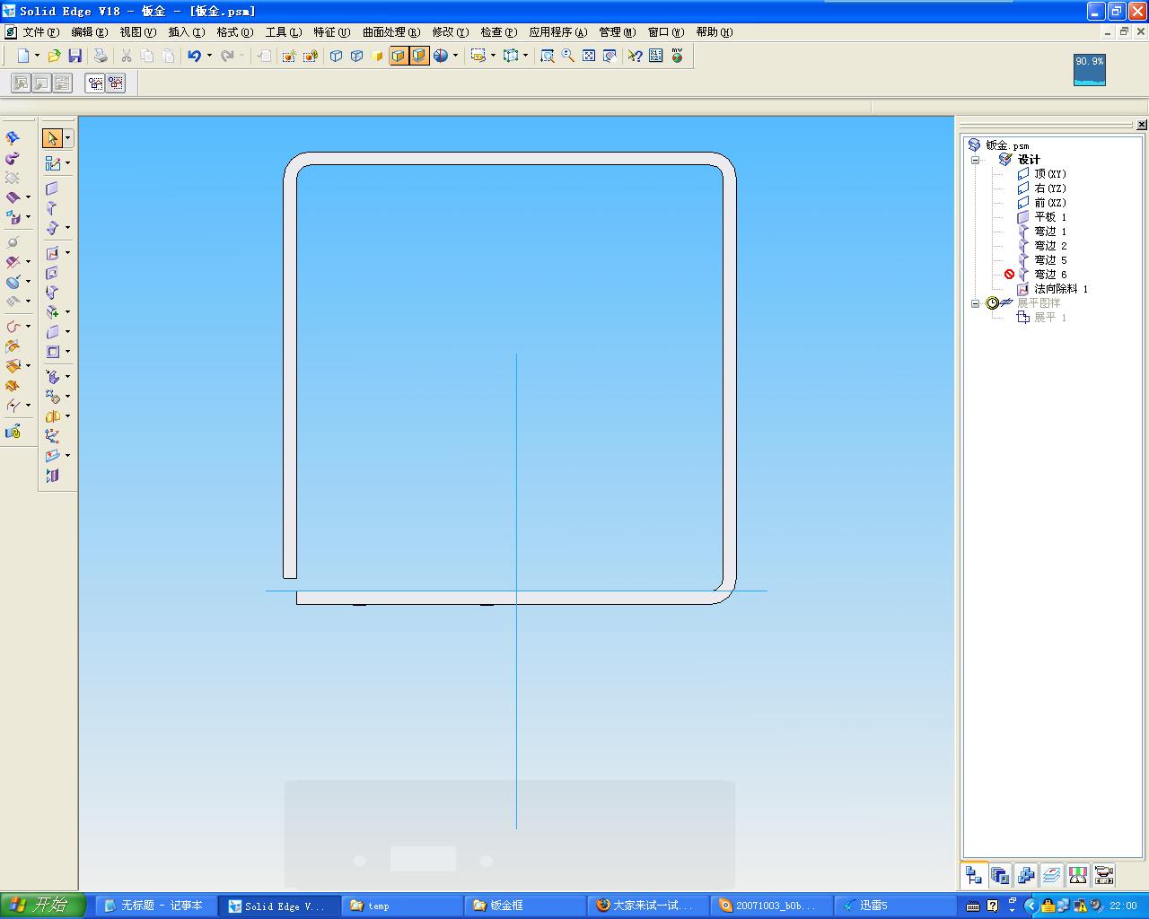Click the Hole tool icon
This screenshot has width=1149, height=919.
(x=52, y=273)
